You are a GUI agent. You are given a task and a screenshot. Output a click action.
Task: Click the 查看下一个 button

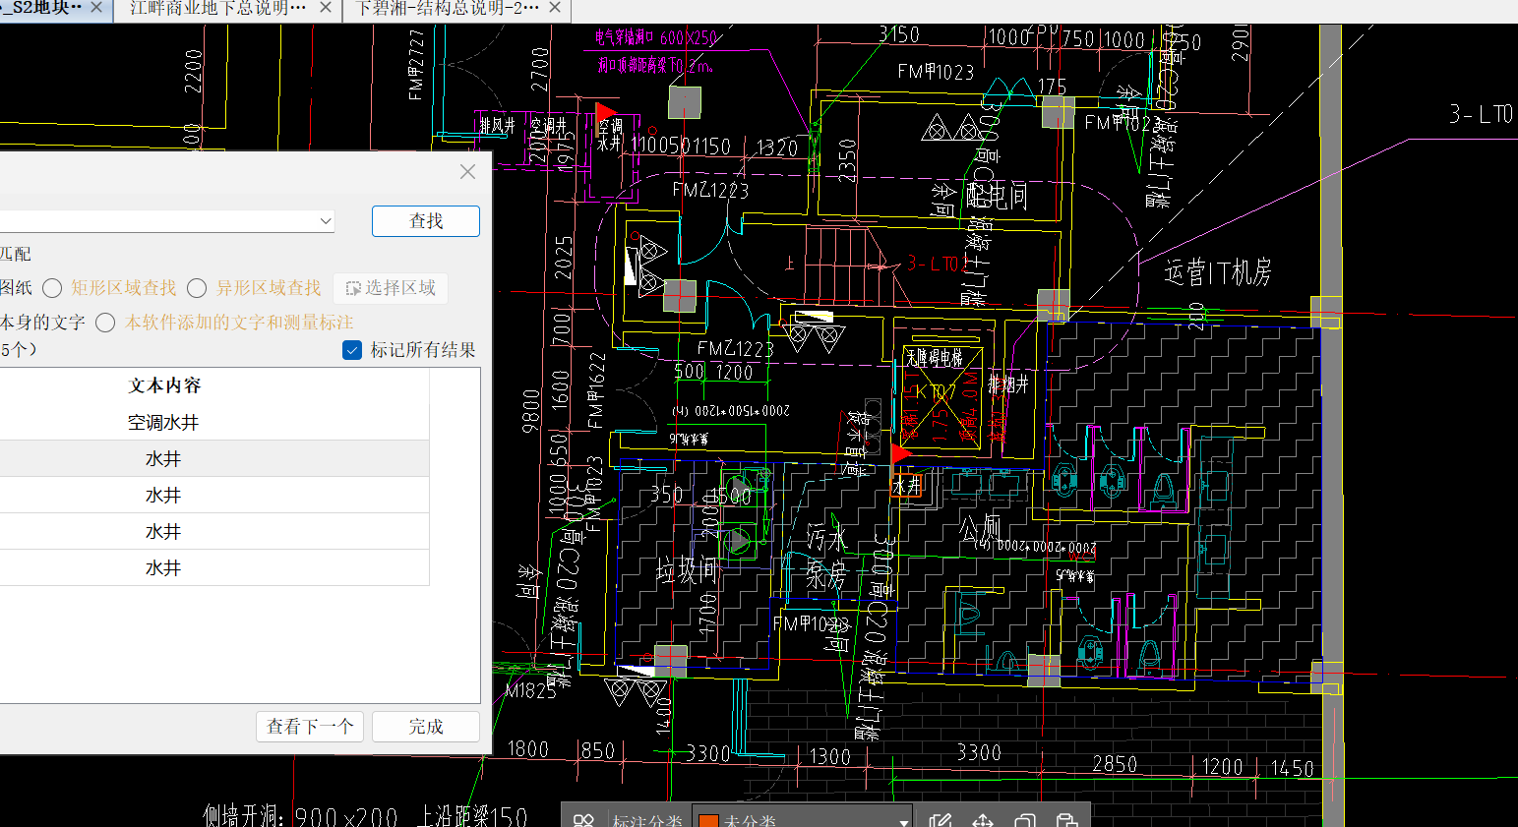click(310, 727)
